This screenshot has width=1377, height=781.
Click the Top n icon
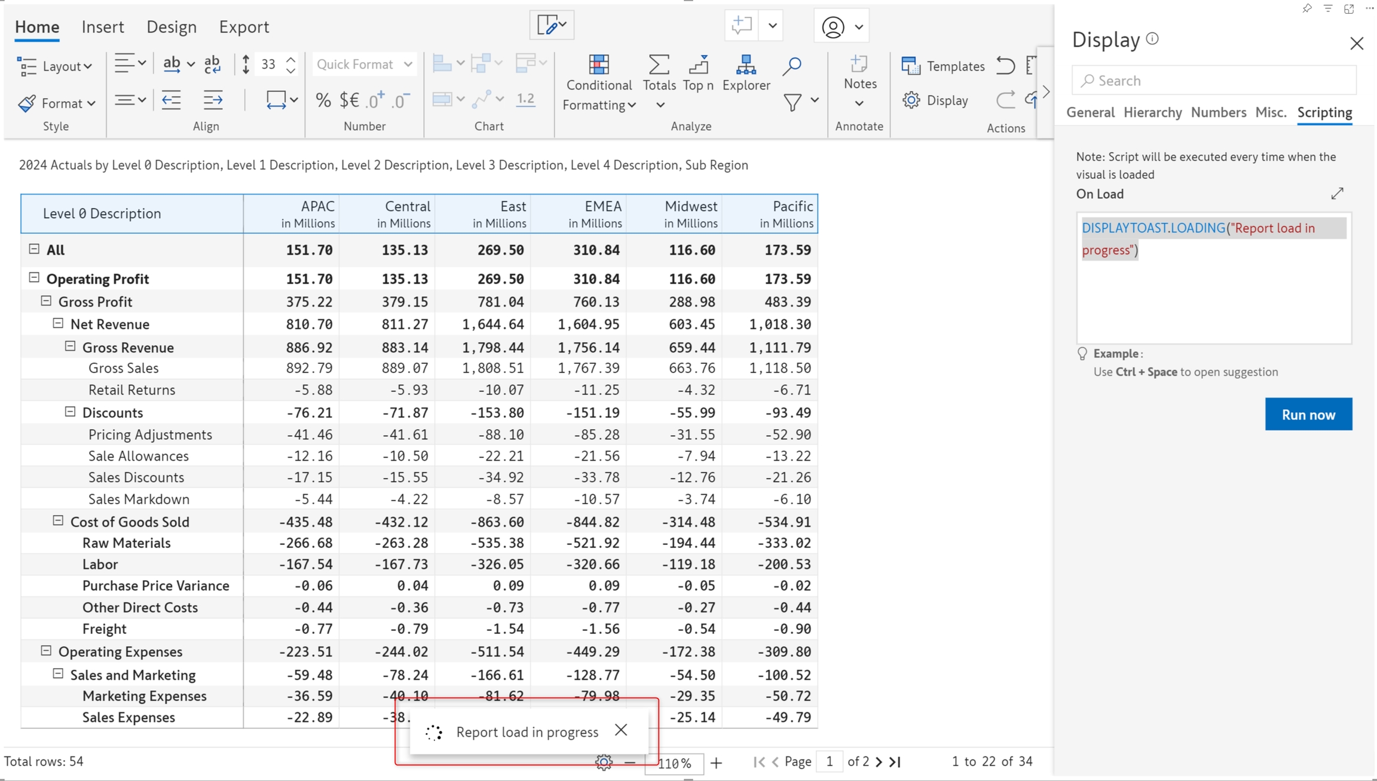click(x=698, y=65)
